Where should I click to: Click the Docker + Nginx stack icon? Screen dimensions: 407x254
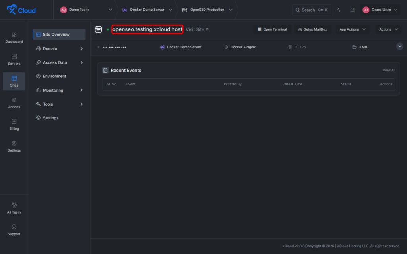tap(226, 47)
